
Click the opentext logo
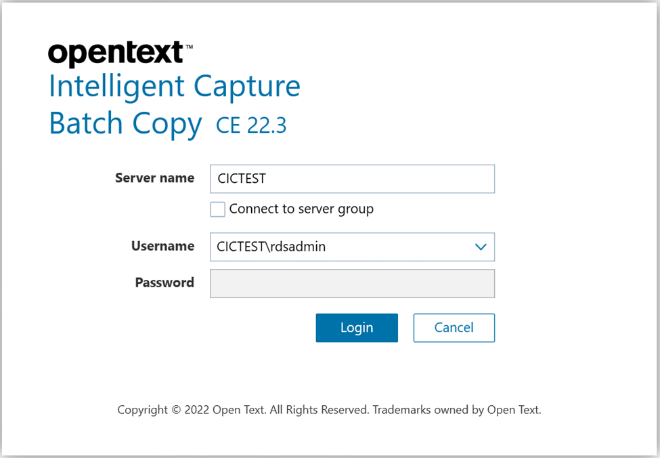click(x=116, y=54)
